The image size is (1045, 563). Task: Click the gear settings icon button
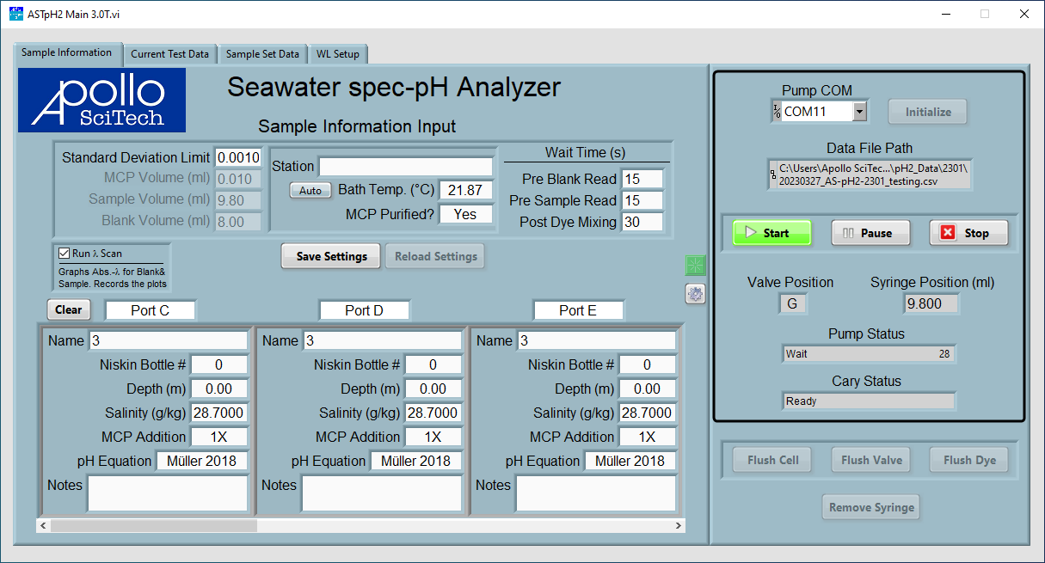695,294
